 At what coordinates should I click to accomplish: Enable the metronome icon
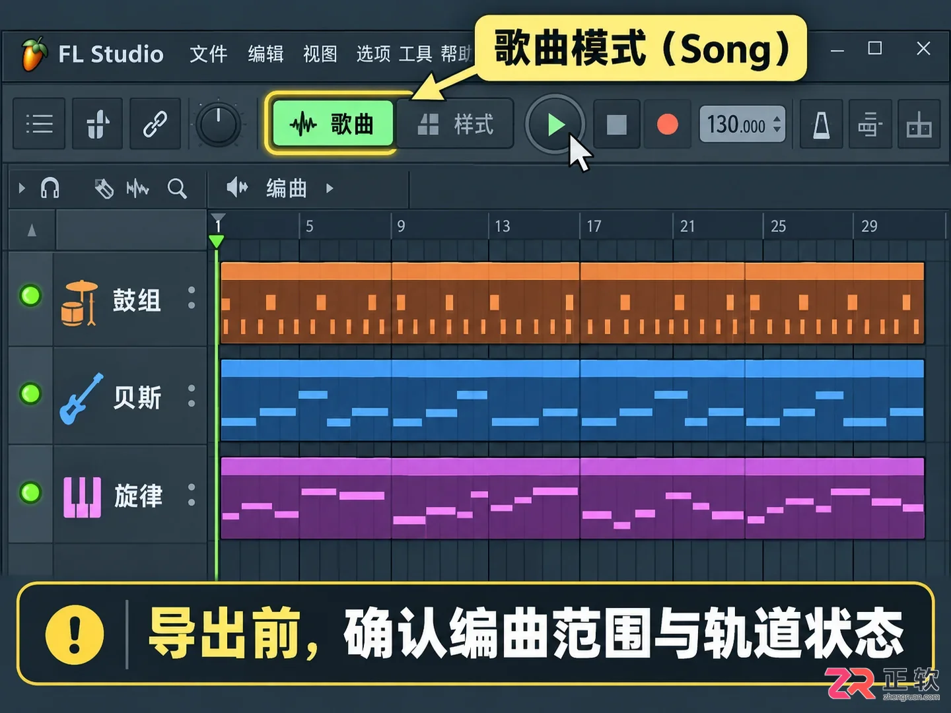click(821, 124)
